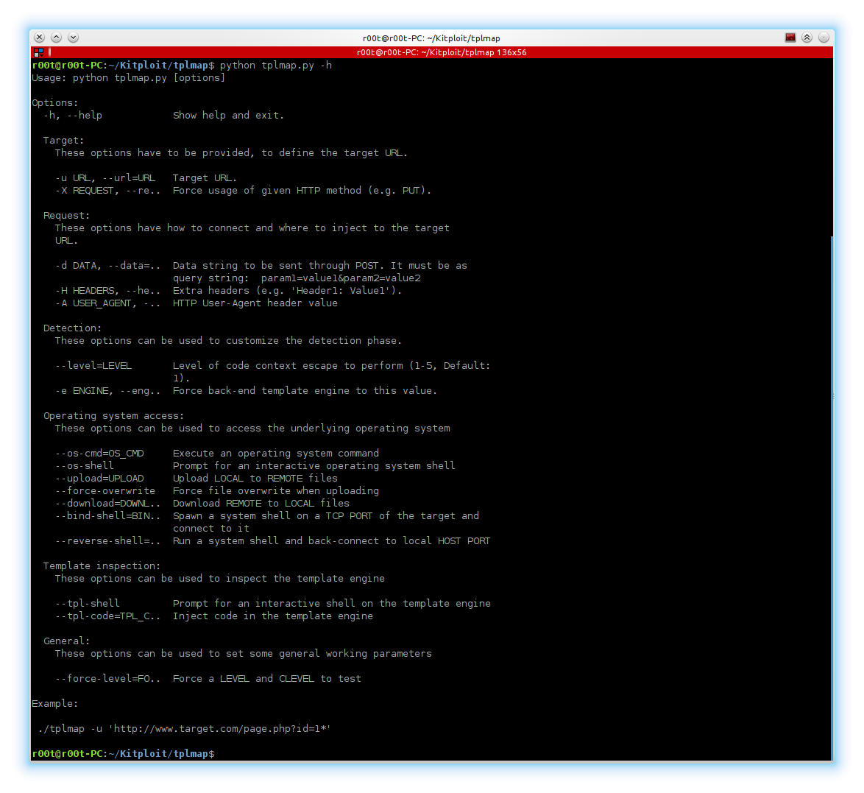Click the colored-squares icon on the red tab bar
The width and height of the screenshot is (864, 793).
tap(38, 52)
